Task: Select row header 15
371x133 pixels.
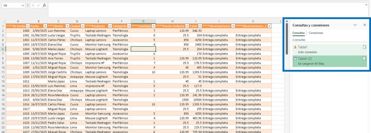Action: [3, 90]
